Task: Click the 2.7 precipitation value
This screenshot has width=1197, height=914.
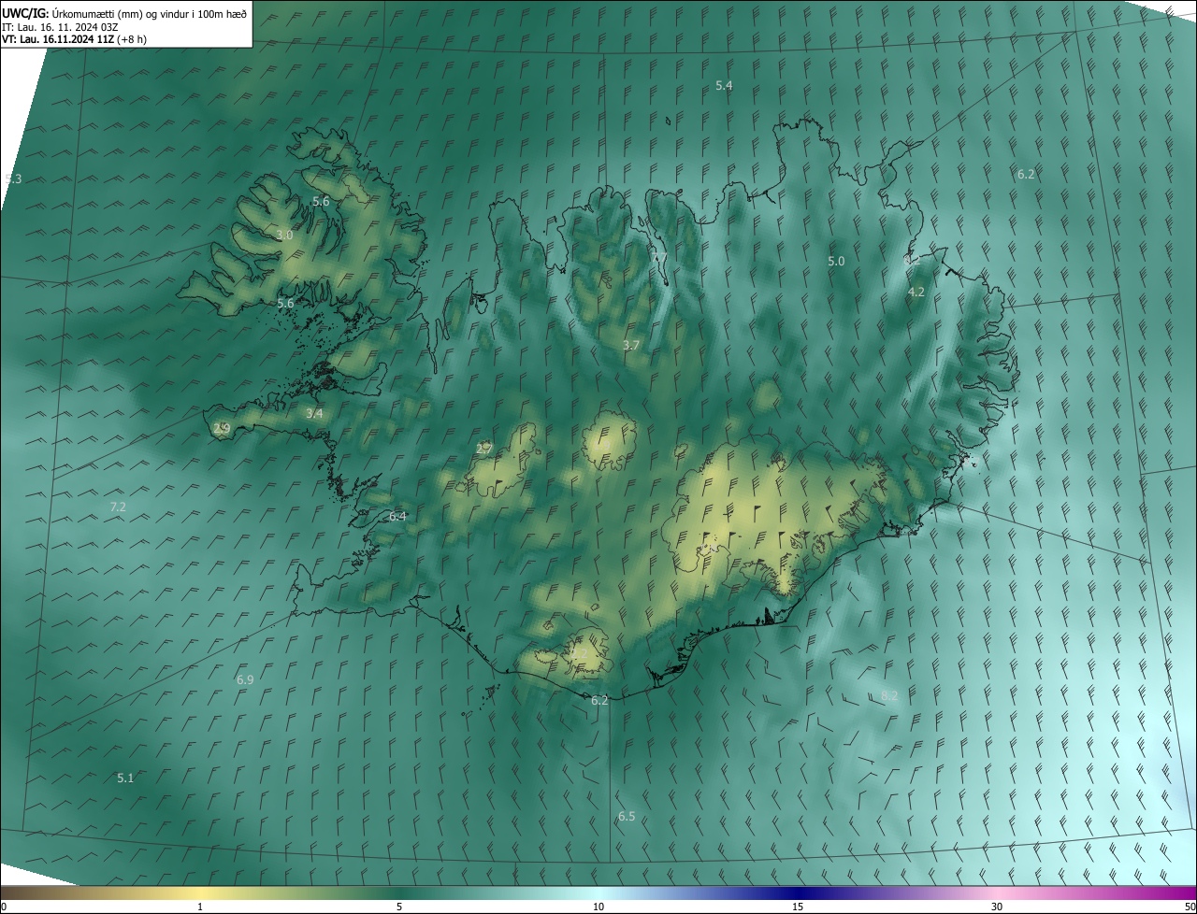Action: (x=483, y=449)
